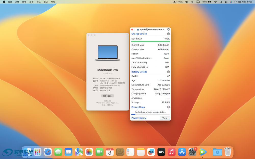Open Trash in the Dock

click(228, 152)
